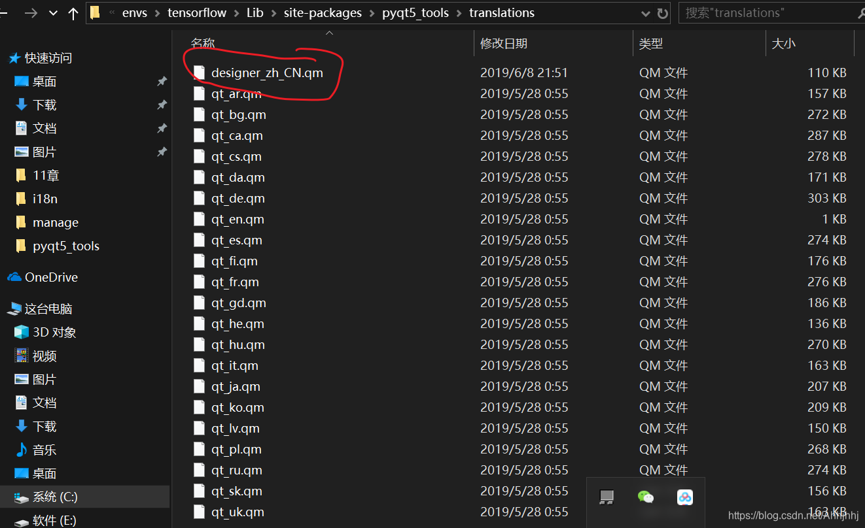865x528 pixels.
Task: Click file icon of qt_ca.qm
Action: (200, 135)
